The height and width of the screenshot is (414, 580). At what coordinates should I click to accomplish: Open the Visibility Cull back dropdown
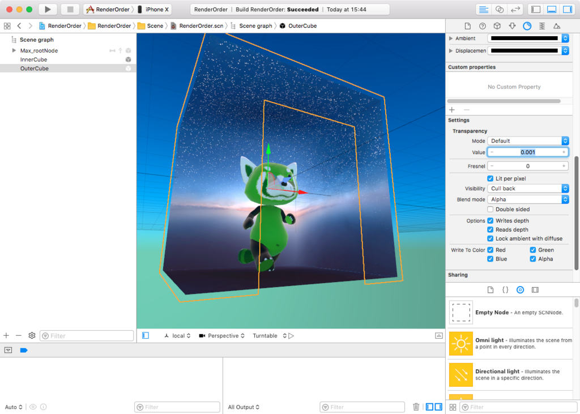(x=528, y=189)
